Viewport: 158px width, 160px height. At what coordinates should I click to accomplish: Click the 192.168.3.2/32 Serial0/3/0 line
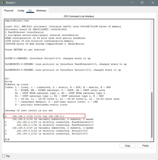pyautogui.click(x=46, y=134)
